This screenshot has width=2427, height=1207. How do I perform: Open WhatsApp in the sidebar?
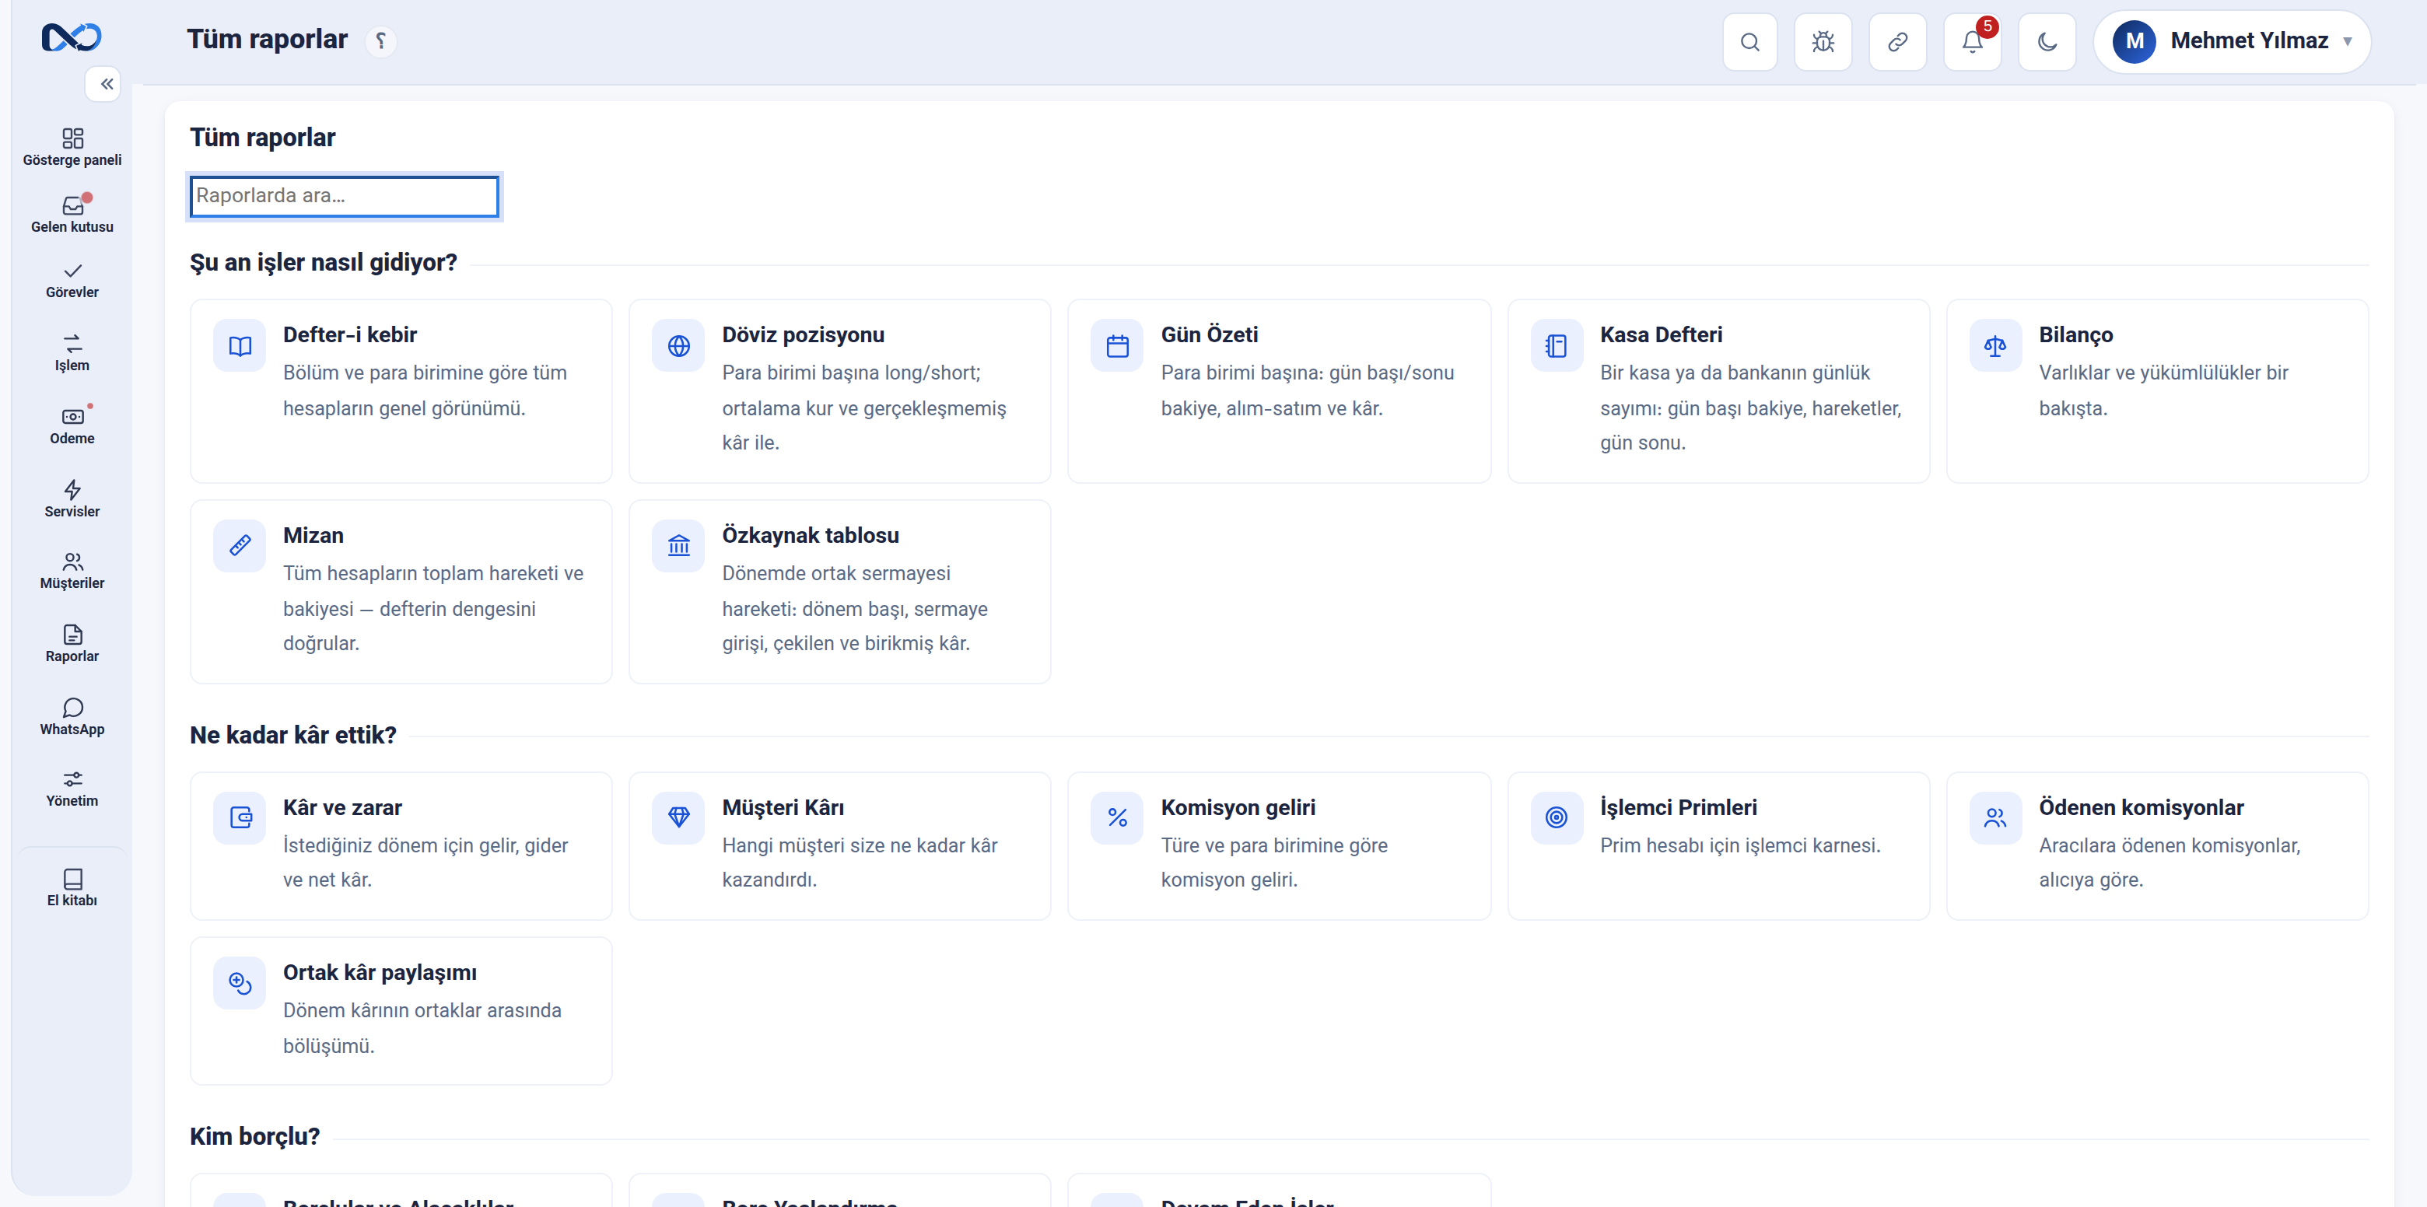point(72,717)
